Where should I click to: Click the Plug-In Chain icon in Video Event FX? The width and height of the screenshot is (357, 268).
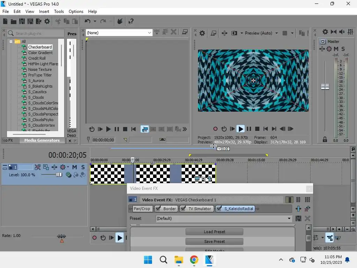pyautogui.click(x=298, y=209)
